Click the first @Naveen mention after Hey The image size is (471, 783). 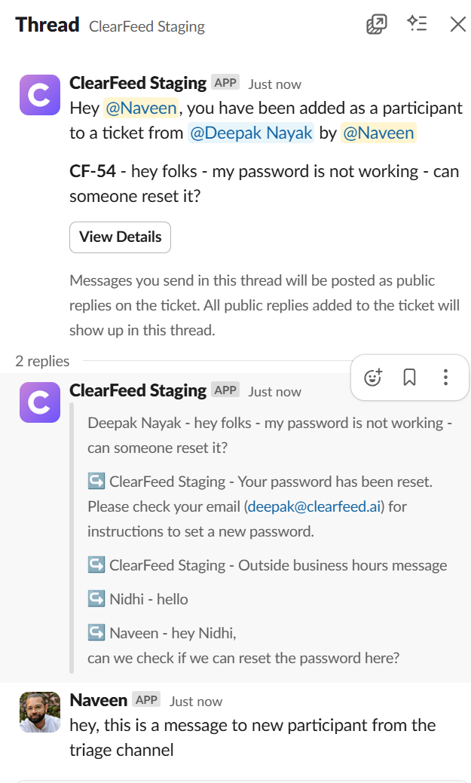(x=141, y=108)
